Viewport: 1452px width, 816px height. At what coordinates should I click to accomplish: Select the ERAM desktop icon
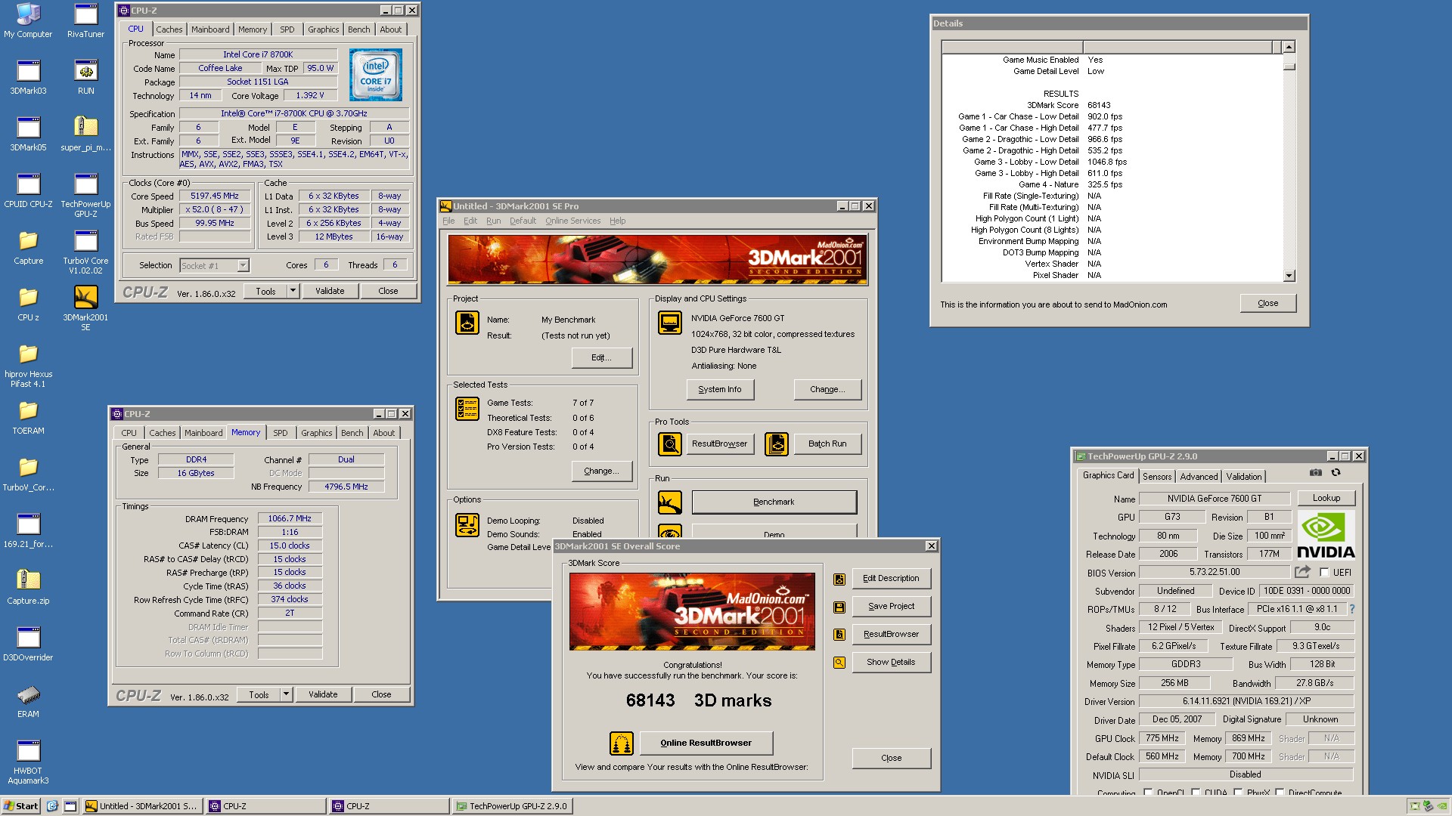[x=28, y=700]
